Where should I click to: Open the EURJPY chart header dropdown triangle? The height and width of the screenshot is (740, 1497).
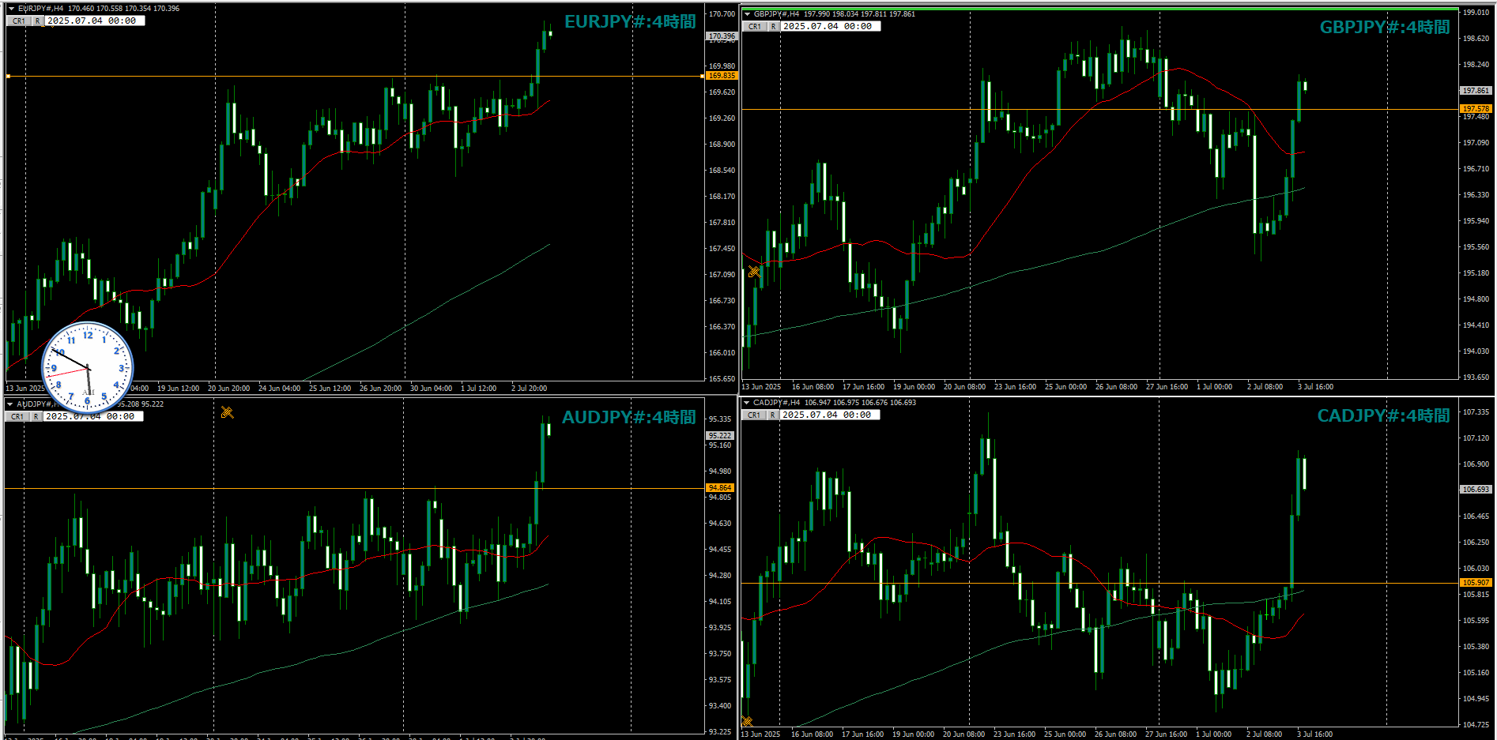[x=11, y=9]
